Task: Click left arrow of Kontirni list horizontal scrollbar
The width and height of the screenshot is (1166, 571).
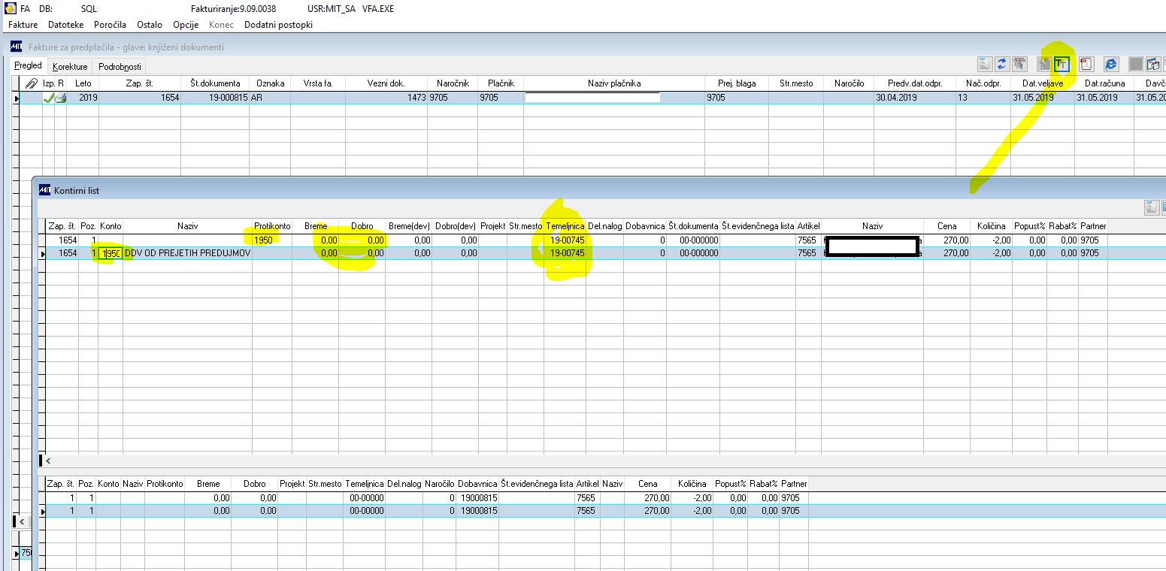Action: point(50,461)
